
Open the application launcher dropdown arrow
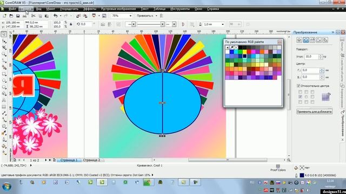click(99, 16)
